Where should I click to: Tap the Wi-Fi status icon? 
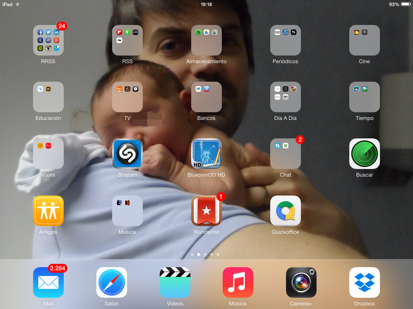[x=18, y=4]
